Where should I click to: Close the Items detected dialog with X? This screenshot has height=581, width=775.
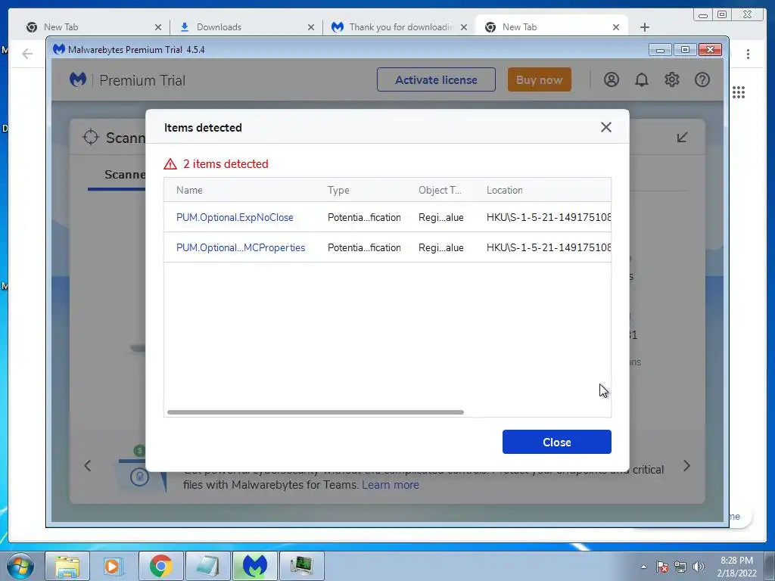606,127
